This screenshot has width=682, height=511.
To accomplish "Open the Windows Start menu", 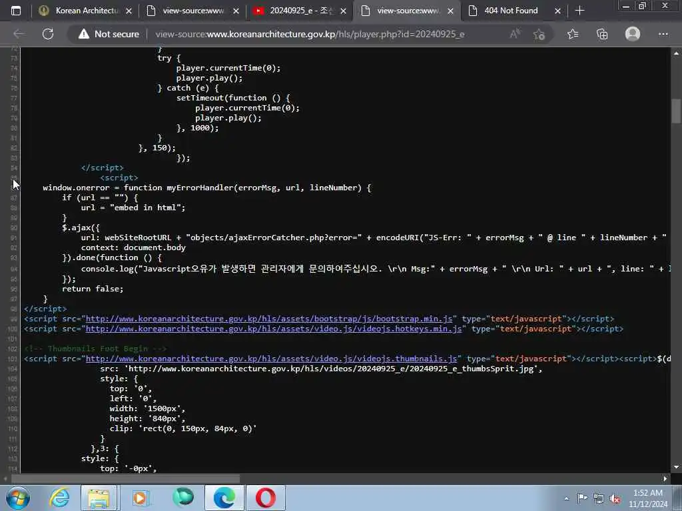I will click(18, 498).
